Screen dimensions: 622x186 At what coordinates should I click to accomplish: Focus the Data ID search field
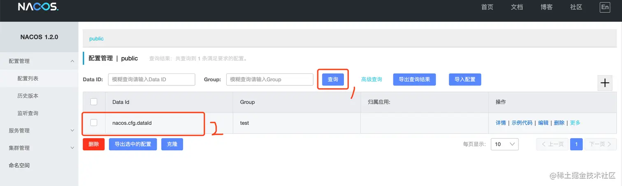pos(151,79)
